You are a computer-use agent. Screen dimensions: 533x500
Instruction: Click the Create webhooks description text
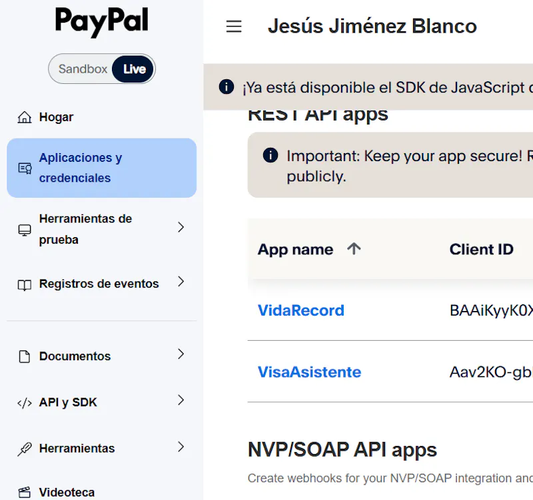coord(390,478)
